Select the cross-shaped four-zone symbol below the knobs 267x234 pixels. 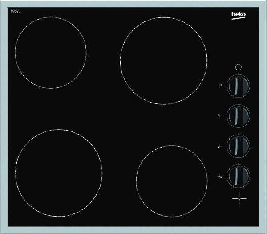239,199
